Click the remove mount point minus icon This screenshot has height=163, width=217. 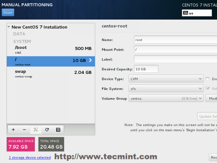[24, 129]
